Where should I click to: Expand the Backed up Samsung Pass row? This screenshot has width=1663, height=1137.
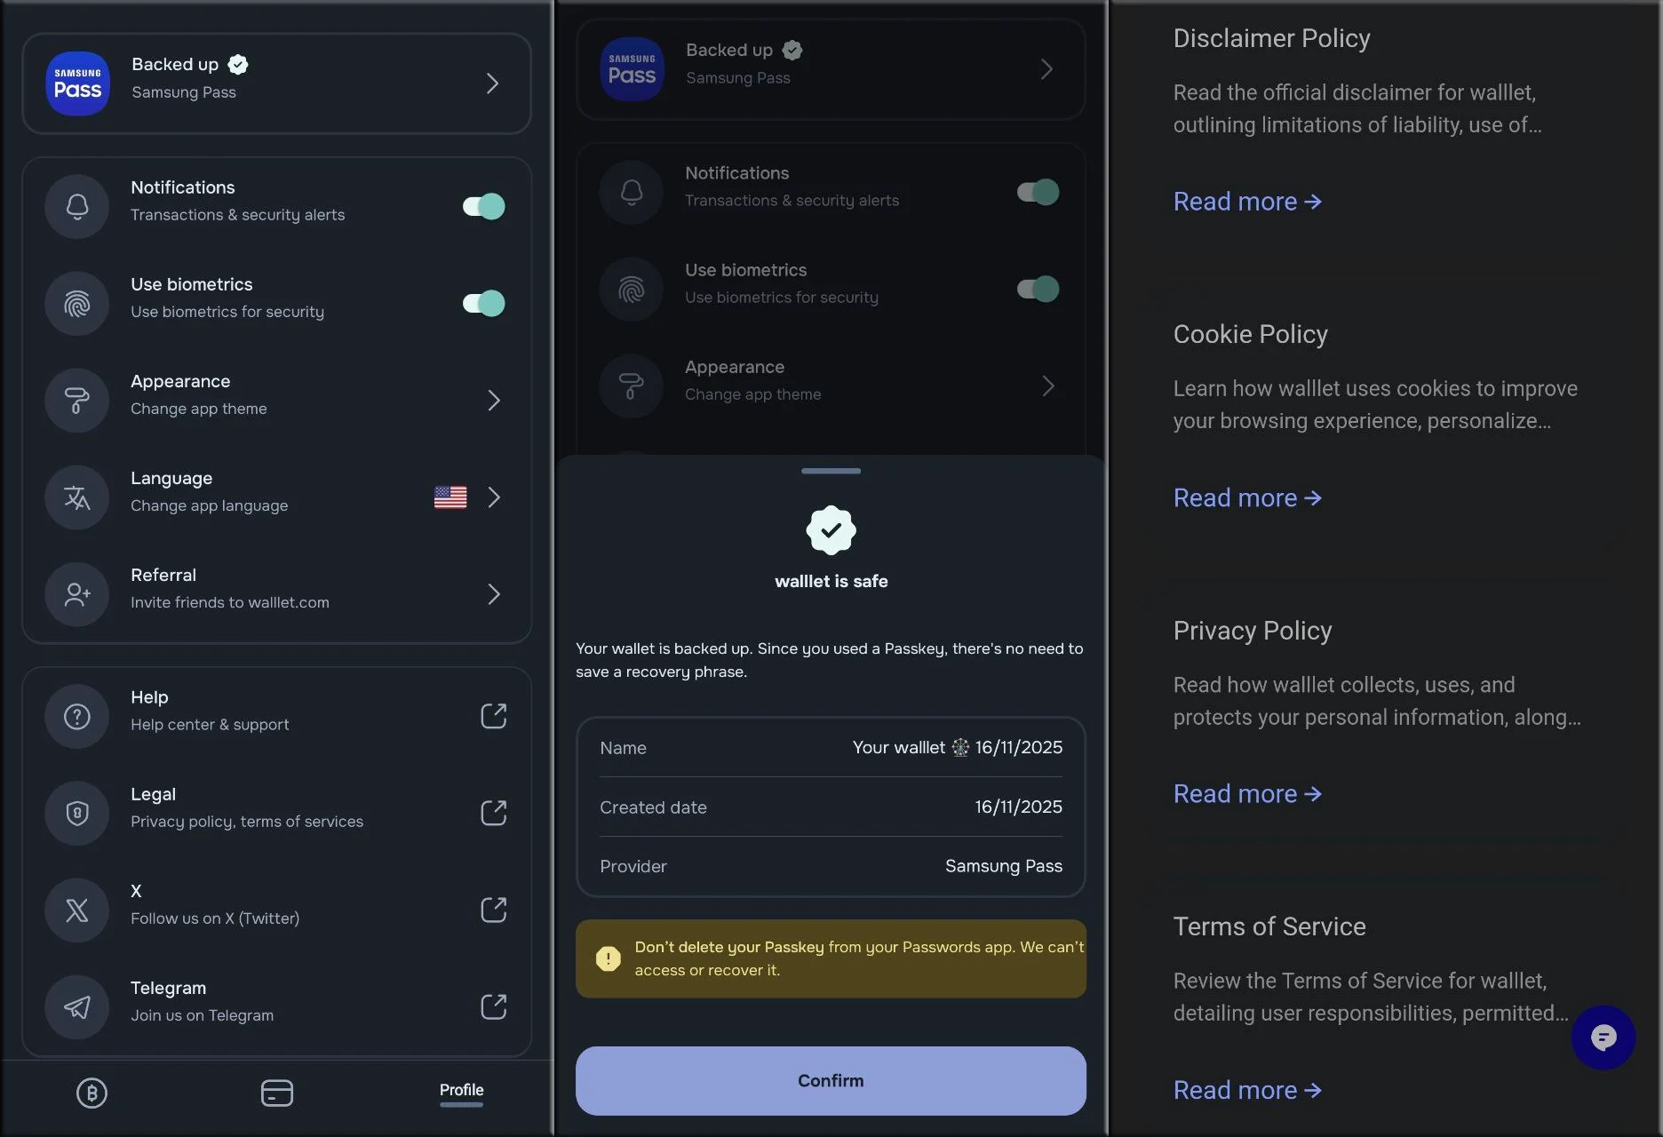pyautogui.click(x=492, y=83)
